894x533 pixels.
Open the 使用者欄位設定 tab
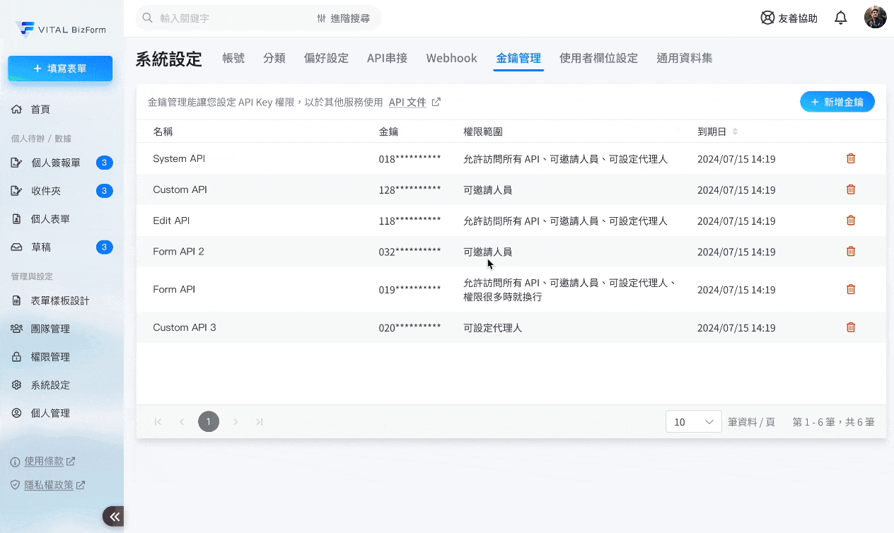click(x=599, y=58)
